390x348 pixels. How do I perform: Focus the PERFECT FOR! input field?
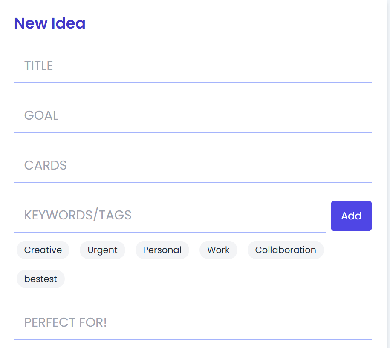(193, 323)
